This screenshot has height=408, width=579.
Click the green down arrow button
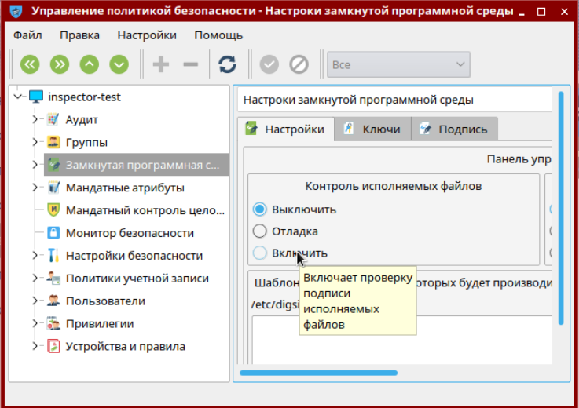(119, 64)
